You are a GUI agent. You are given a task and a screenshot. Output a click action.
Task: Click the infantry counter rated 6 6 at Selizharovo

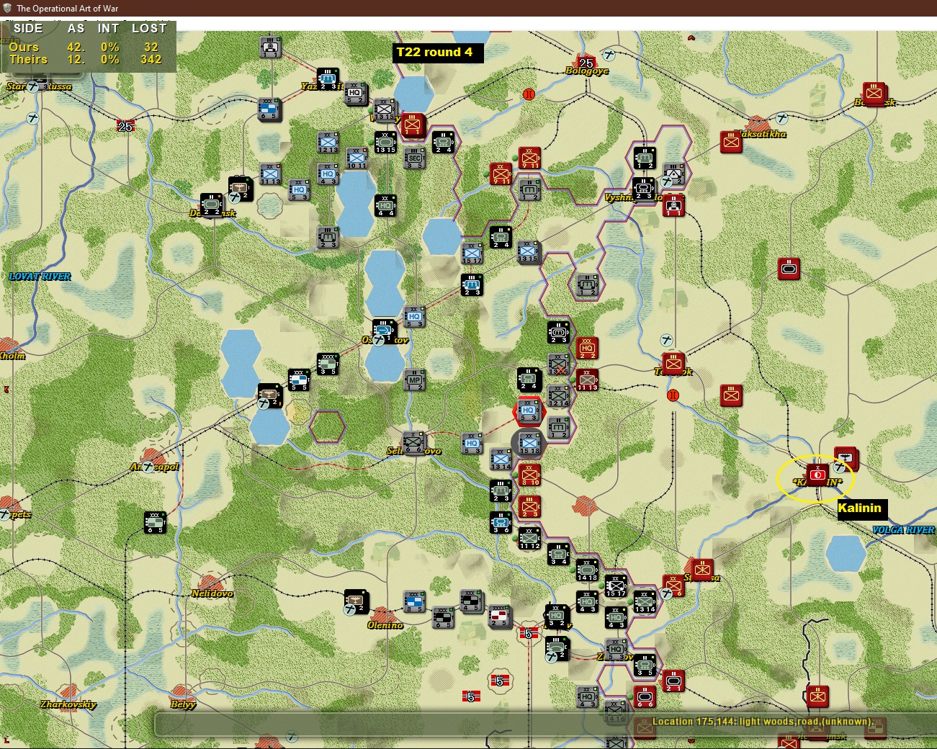(413, 442)
